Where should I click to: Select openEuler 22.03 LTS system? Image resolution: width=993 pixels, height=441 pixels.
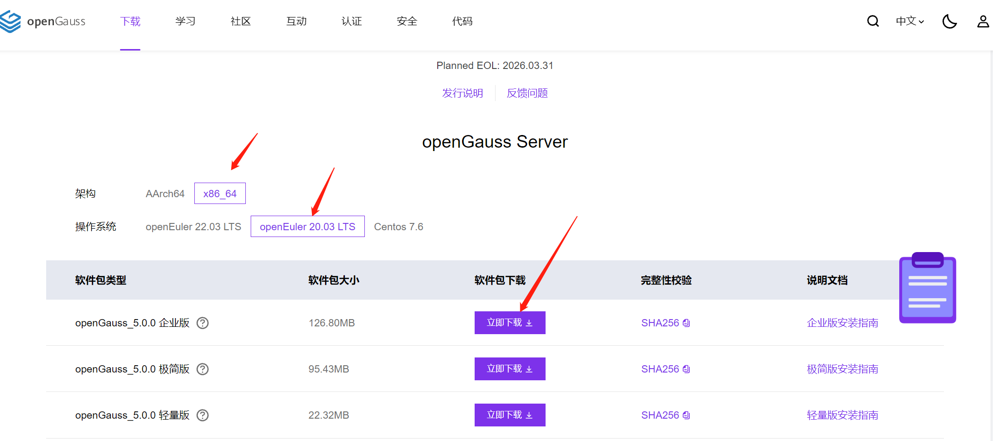tap(193, 227)
